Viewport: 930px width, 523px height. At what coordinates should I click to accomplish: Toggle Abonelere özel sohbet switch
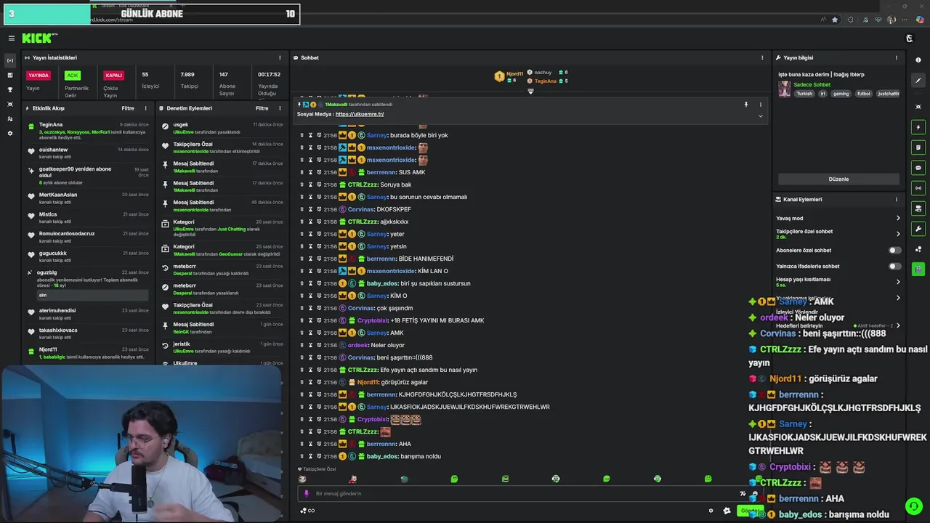click(x=895, y=250)
